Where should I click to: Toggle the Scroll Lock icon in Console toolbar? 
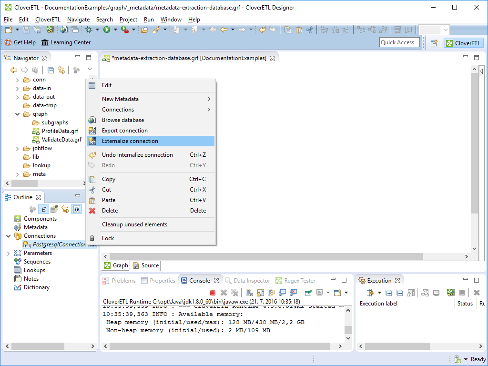(261, 293)
